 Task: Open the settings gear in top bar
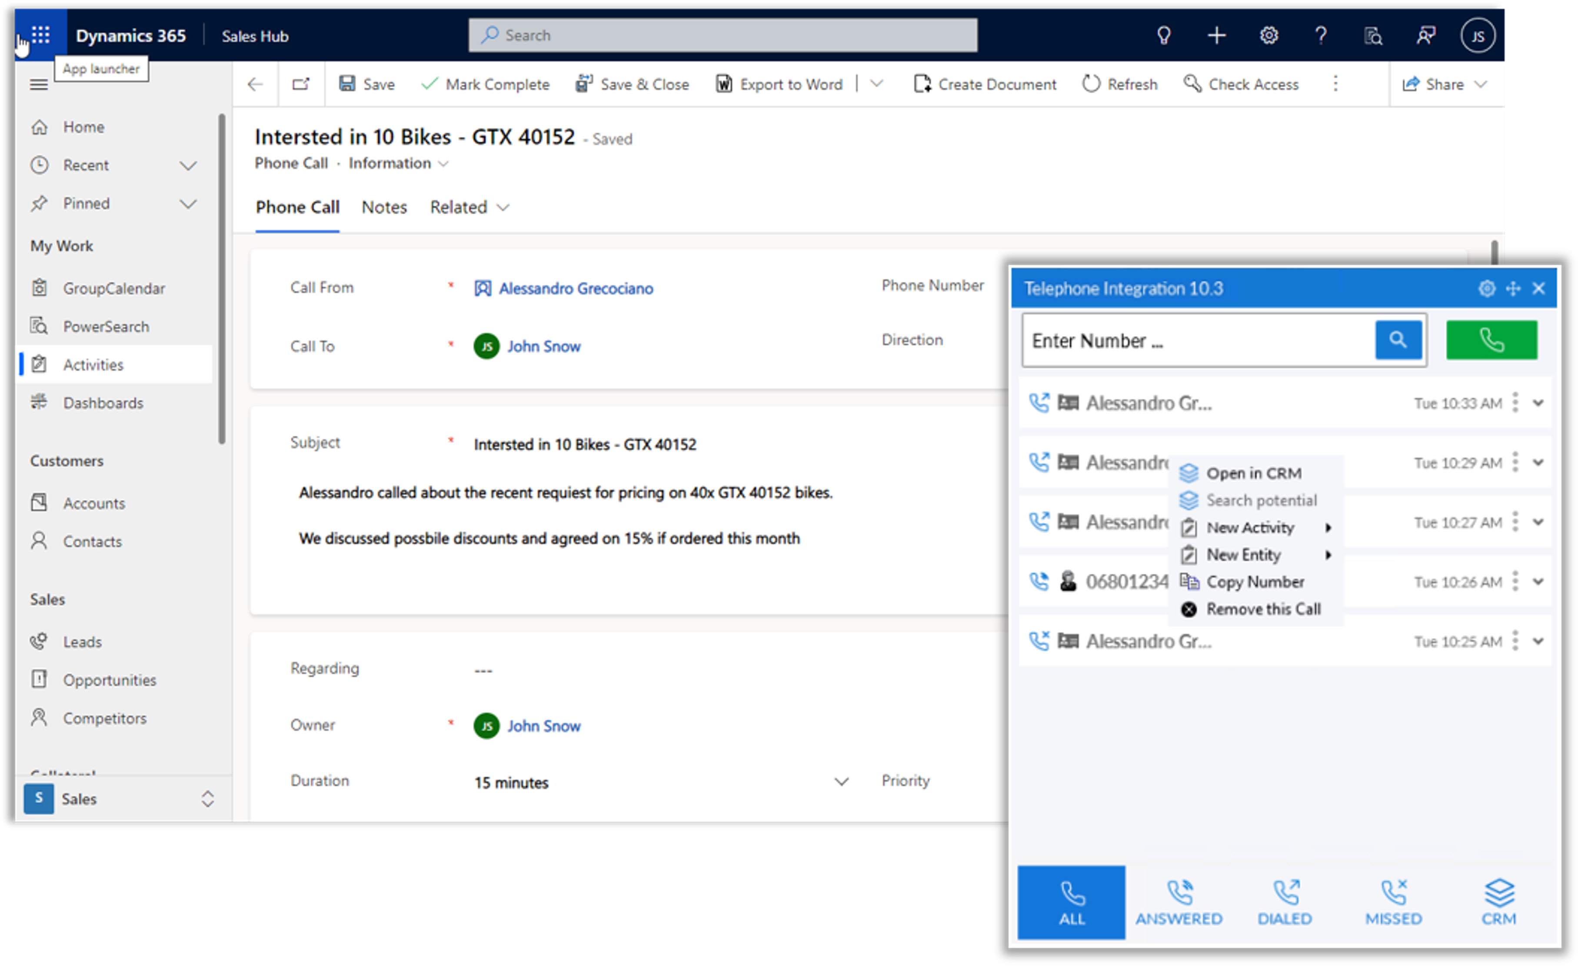tap(1268, 35)
